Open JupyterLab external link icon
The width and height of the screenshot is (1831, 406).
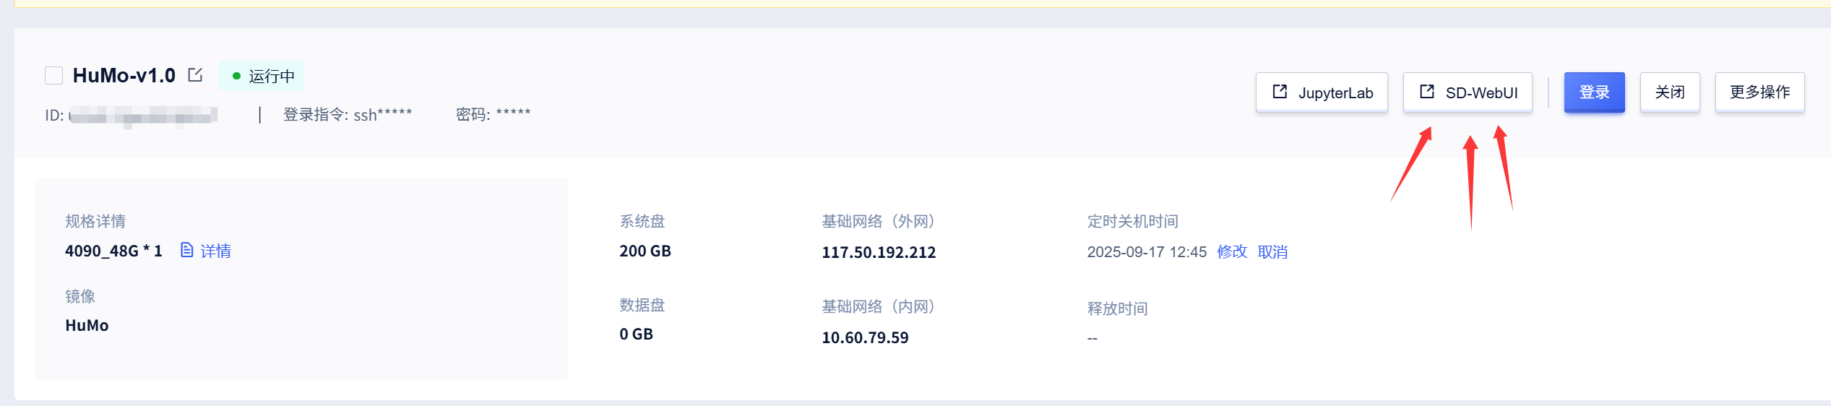[1280, 92]
